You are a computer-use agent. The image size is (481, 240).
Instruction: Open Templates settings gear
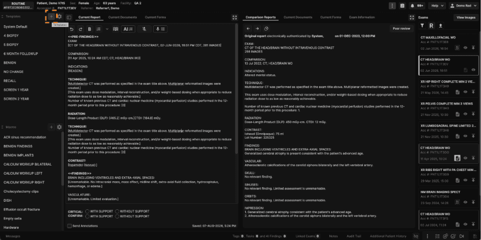click(x=59, y=16)
